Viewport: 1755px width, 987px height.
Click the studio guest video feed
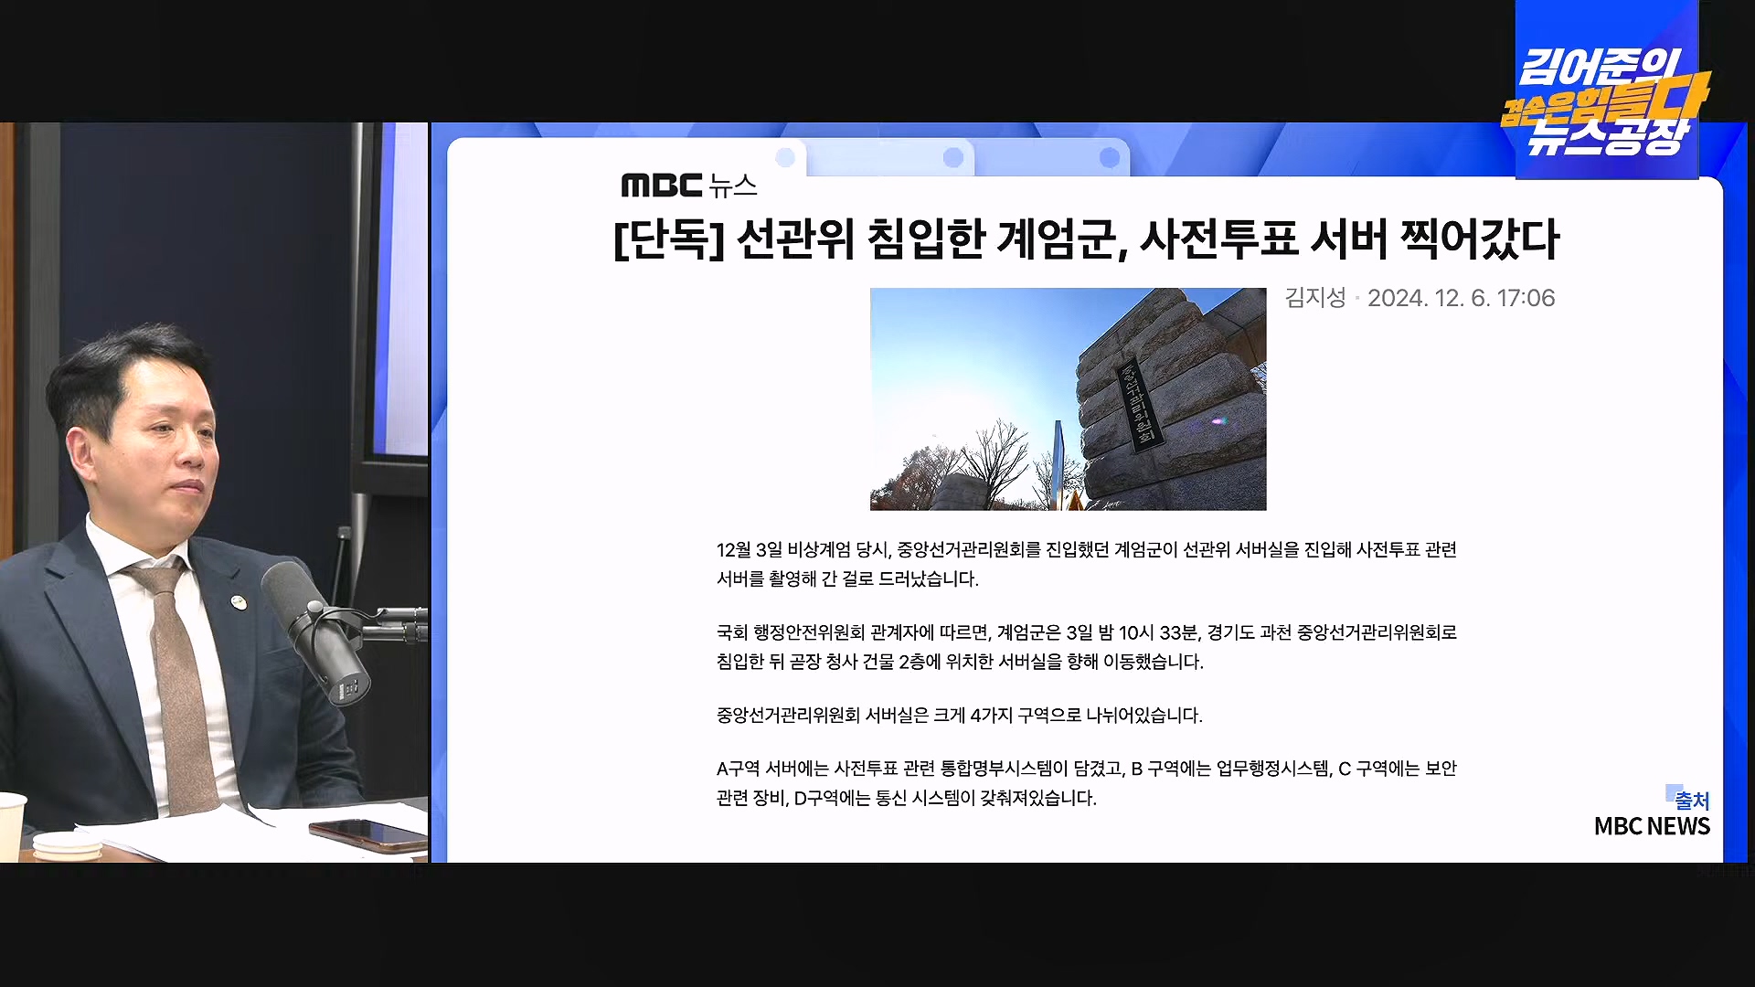214,493
